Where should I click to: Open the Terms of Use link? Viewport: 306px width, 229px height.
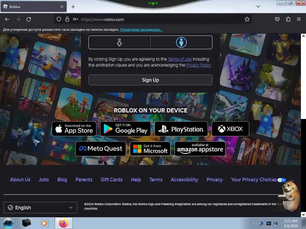[x=180, y=59]
